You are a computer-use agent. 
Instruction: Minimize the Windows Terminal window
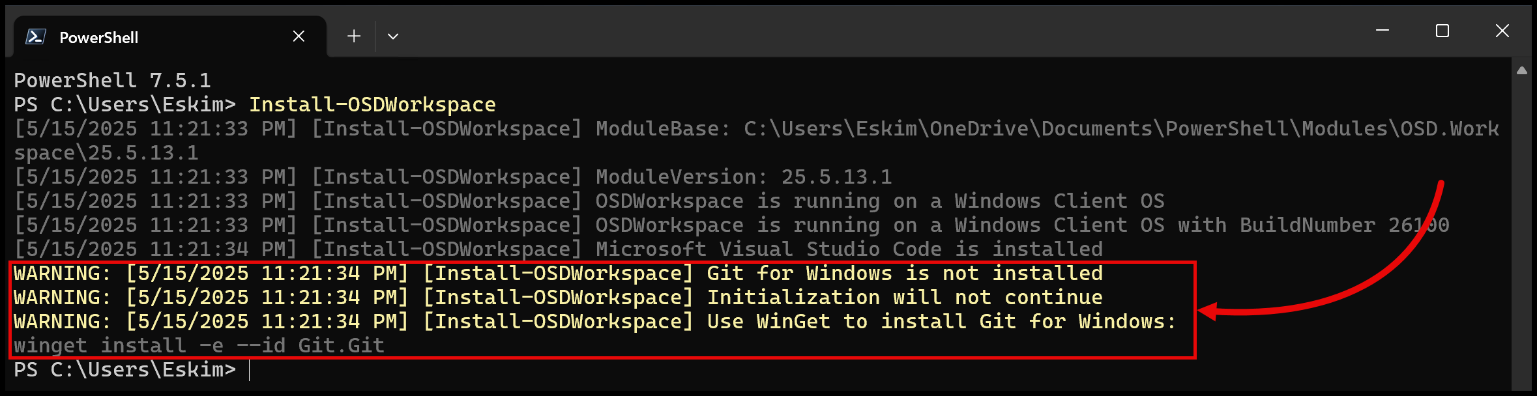point(1382,30)
